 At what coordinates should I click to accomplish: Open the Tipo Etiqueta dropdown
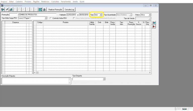(x=104, y=79)
